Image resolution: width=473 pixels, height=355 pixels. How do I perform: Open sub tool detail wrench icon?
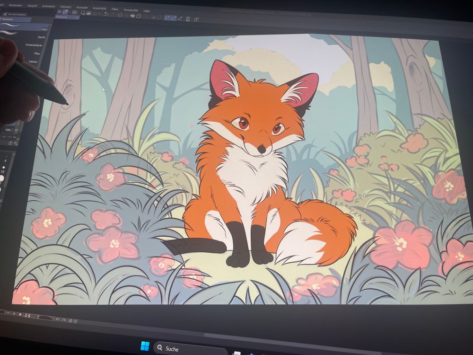point(16,143)
